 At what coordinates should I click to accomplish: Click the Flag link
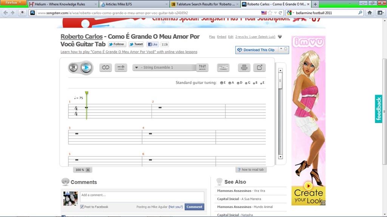pos(212,37)
